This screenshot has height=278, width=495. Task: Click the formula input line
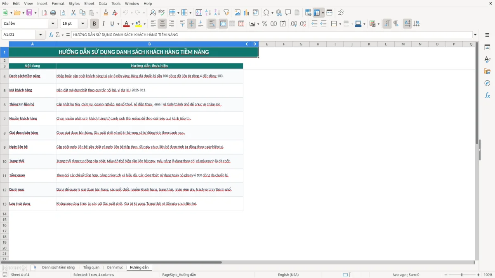pos(272,35)
